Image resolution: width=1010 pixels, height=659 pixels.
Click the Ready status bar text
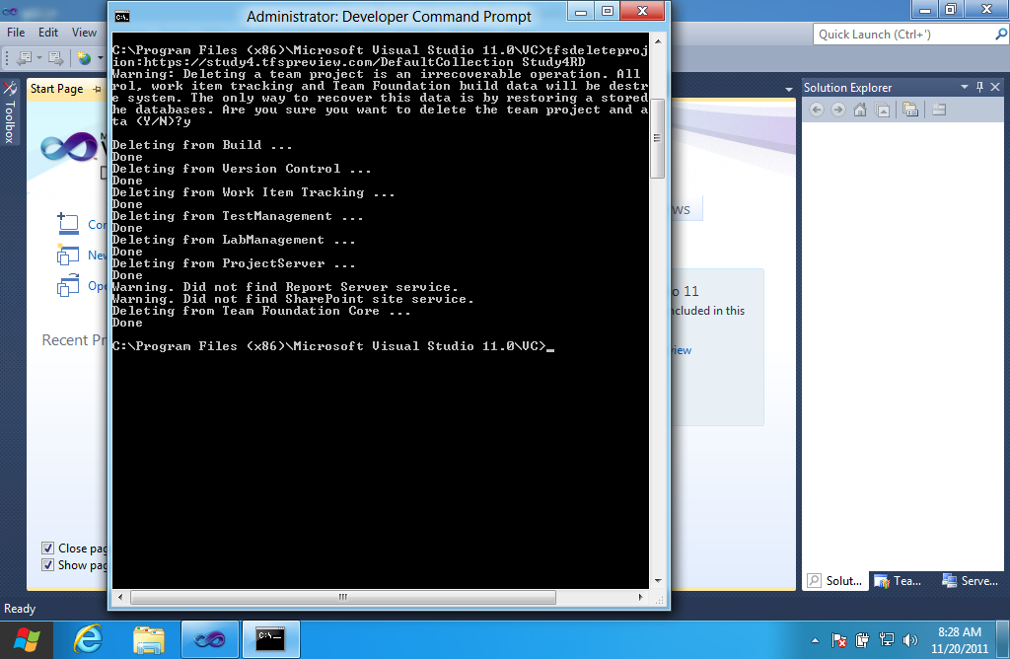(x=20, y=609)
